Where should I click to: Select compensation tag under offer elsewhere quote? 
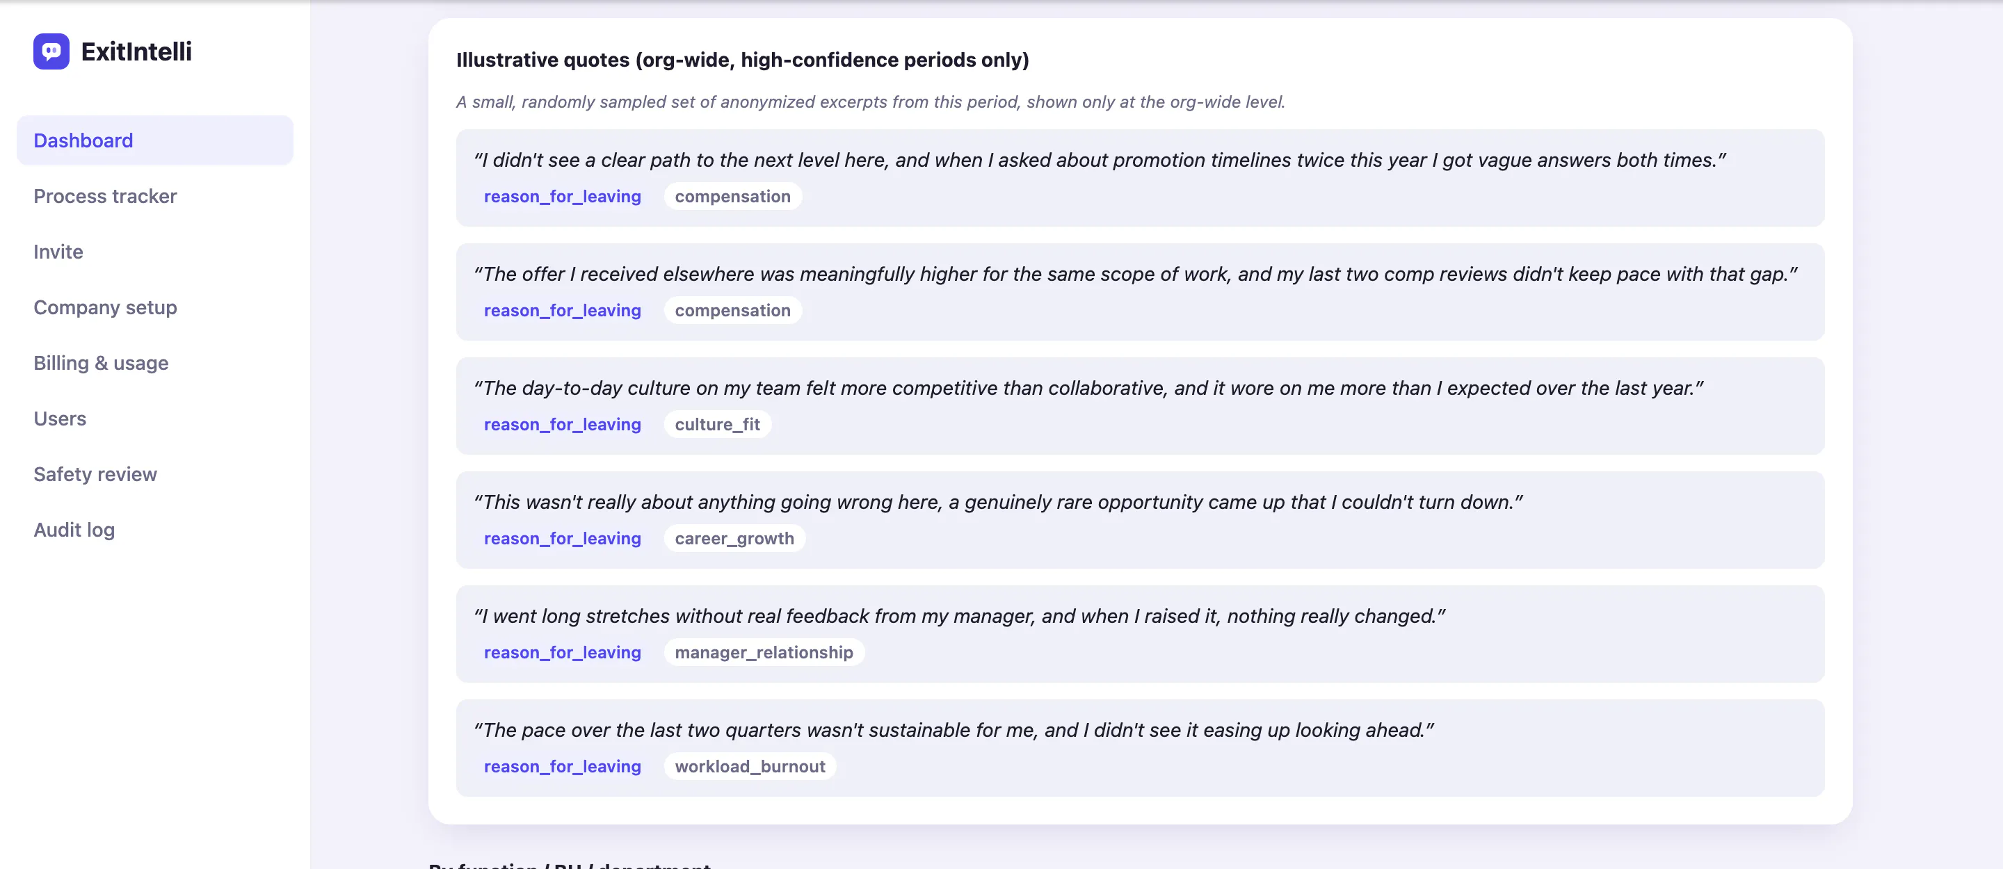pos(732,311)
